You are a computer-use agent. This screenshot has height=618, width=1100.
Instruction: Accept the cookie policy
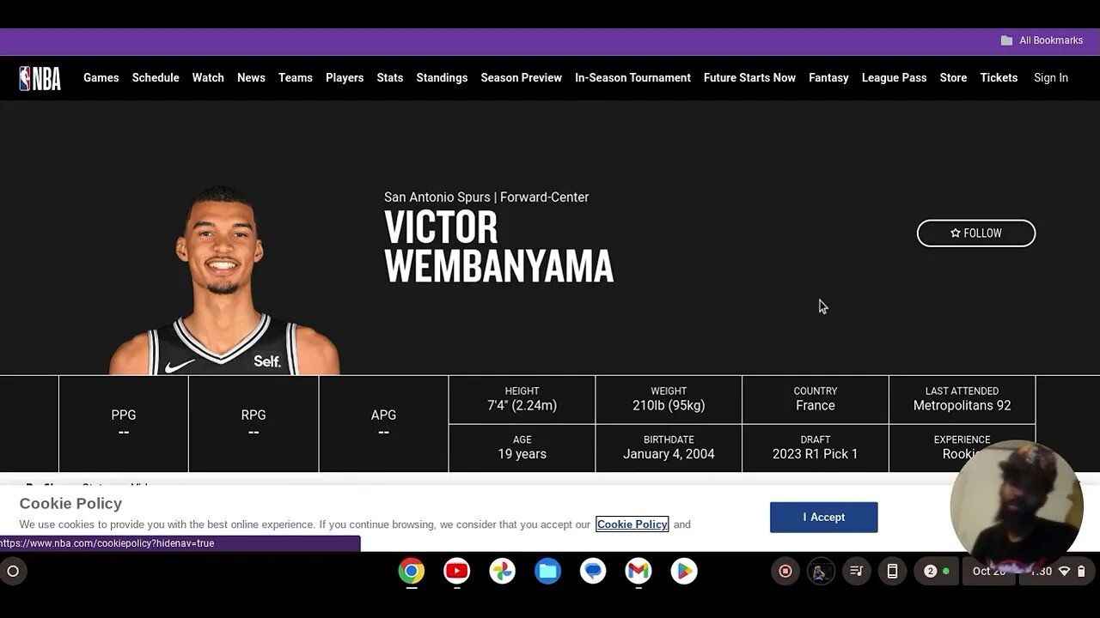[823, 517]
